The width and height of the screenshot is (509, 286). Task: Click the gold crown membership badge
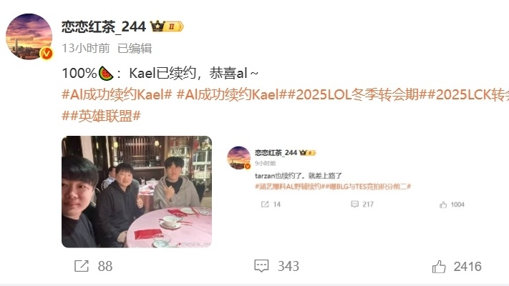click(x=167, y=26)
